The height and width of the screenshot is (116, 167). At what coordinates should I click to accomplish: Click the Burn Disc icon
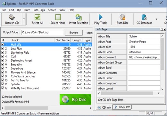click(122, 17)
